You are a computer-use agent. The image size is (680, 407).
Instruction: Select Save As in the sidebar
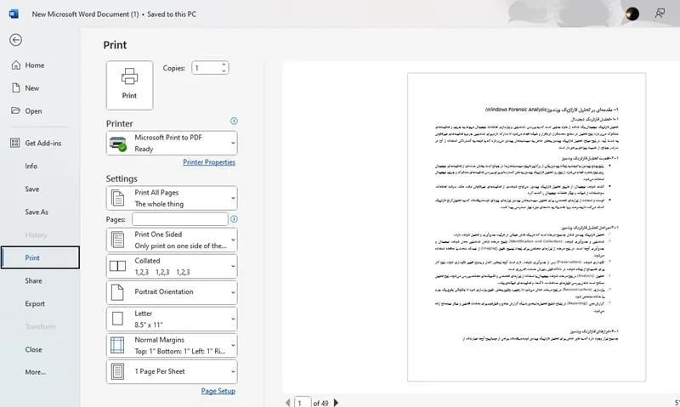click(x=37, y=212)
